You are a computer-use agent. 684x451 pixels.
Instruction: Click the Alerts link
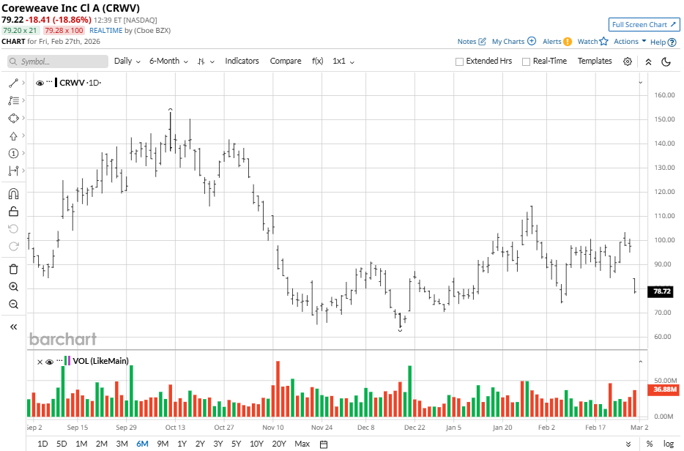point(552,42)
